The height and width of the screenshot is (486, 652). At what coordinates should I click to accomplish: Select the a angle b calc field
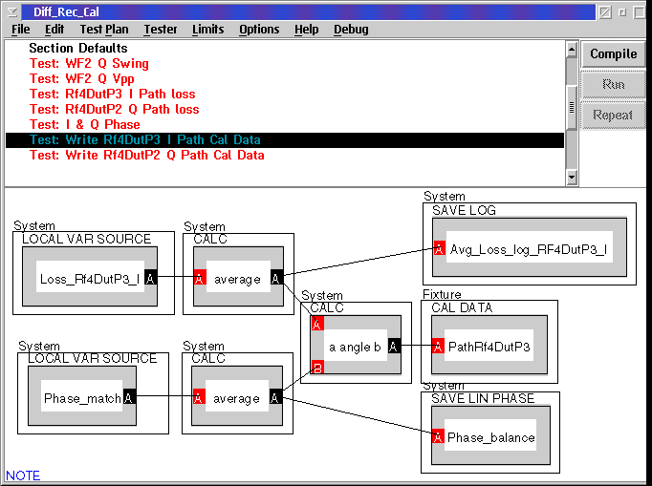click(356, 346)
